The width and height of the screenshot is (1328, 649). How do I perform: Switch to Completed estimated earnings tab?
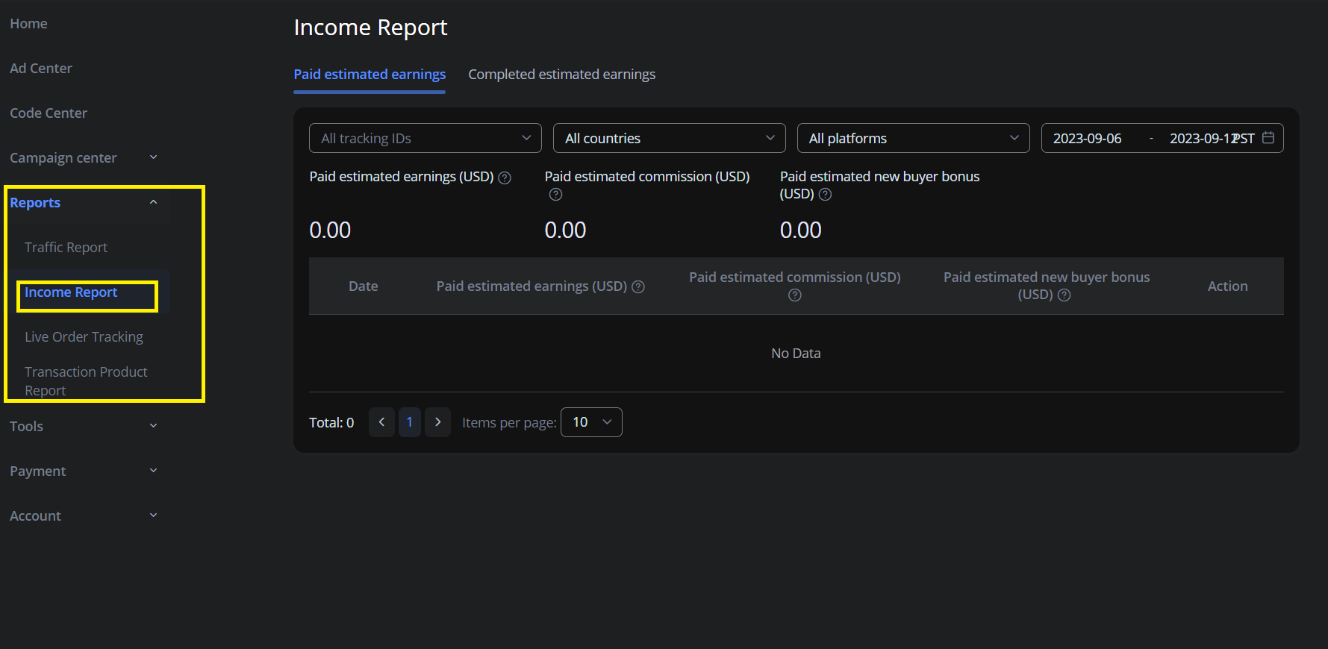[x=561, y=75]
